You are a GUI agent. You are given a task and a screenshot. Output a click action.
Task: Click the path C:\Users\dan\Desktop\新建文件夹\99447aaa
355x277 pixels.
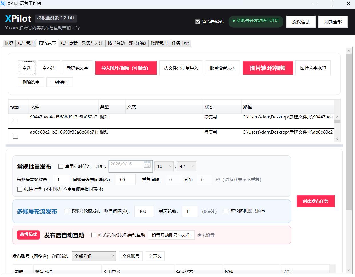[x=288, y=117]
